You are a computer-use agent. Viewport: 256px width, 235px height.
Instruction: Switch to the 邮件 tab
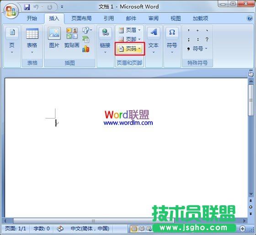pos(131,18)
